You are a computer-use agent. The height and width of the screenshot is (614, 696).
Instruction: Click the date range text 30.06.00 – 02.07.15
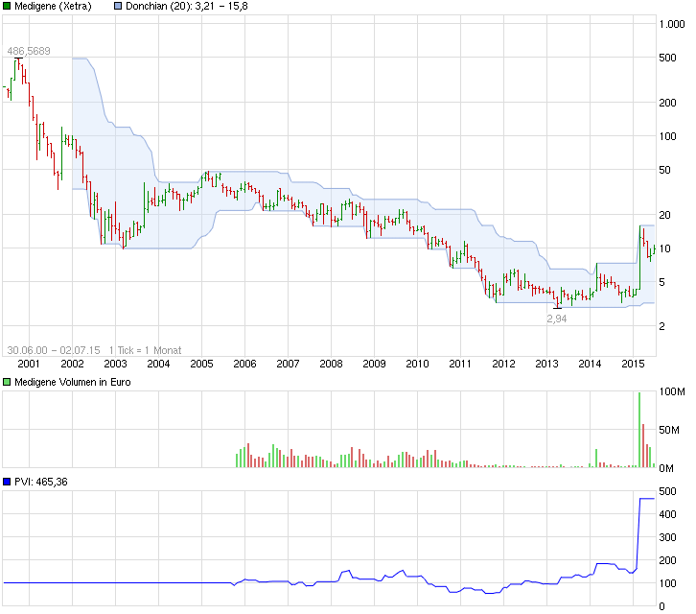coord(54,350)
